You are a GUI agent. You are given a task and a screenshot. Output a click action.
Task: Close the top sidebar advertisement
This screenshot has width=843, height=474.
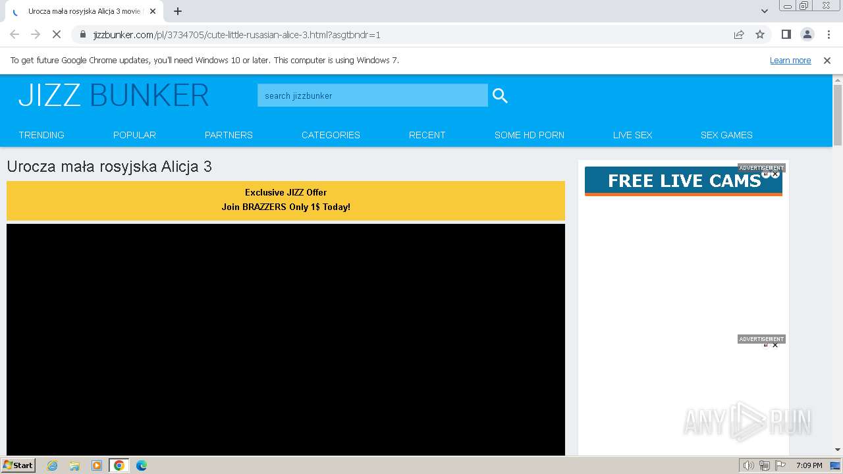(775, 174)
